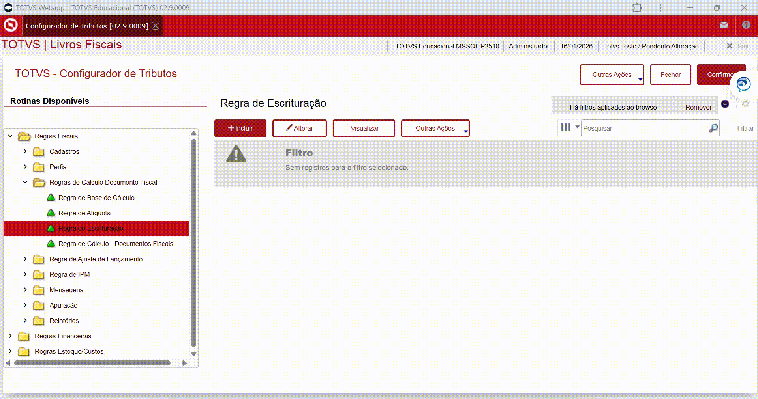Image resolution: width=758 pixels, height=399 pixels.
Task: Open Regra de Cálculo - Documentos Fiscais
Action: click(116, 244)
